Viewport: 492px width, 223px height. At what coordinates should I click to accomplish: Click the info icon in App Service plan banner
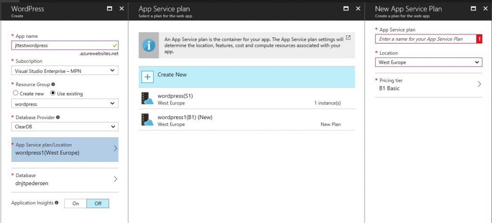click(149, 45)
